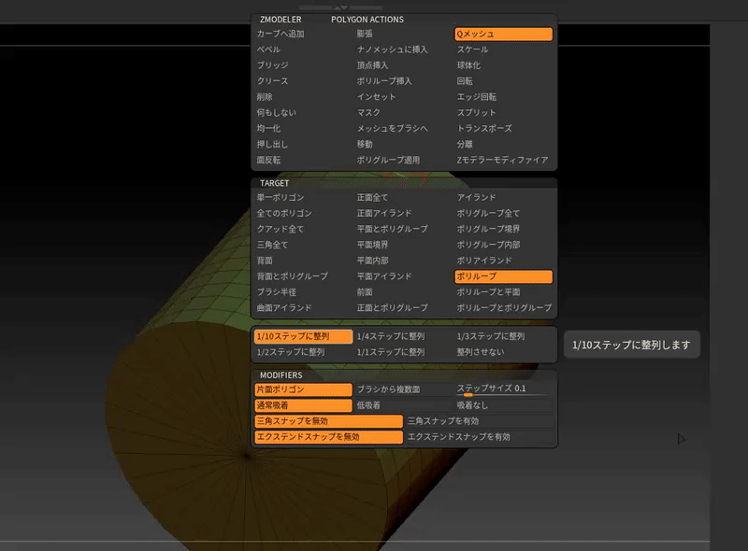Select 曲面アイランド target
The height and width of the screenshot is (551, 748).
point(284,307)
